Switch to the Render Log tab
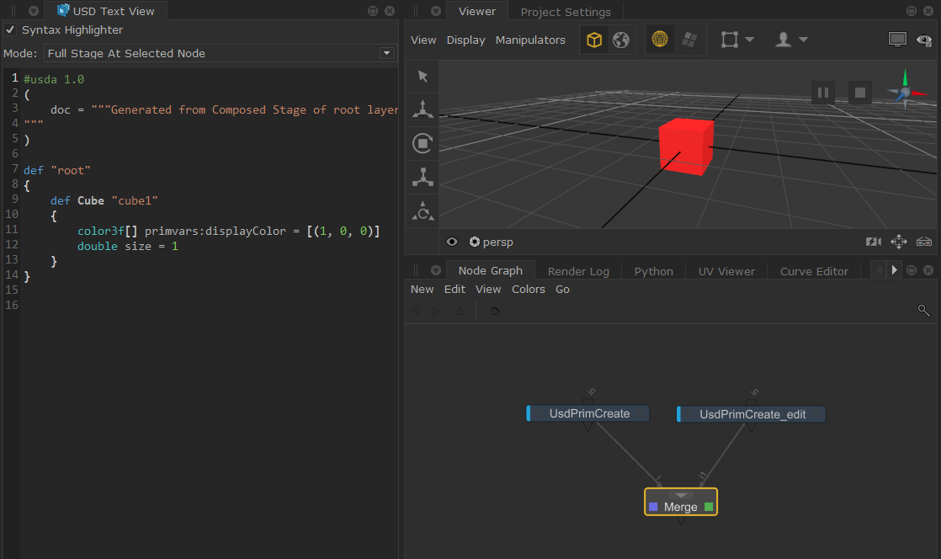The width and height of the screenshot is (941, 559). point(577,271)
